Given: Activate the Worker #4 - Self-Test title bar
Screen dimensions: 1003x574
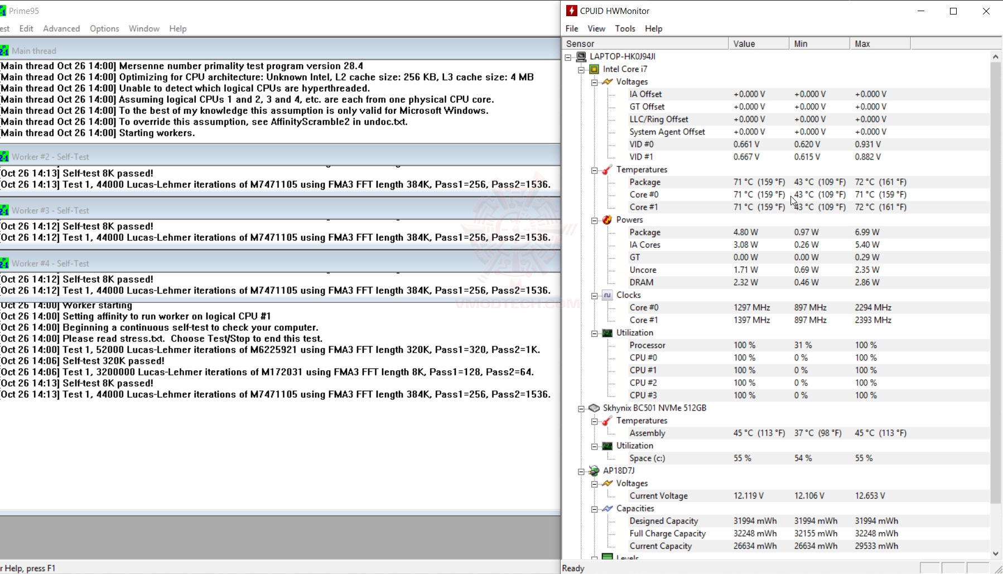Looking at the screenshot, I should (280, 263).
